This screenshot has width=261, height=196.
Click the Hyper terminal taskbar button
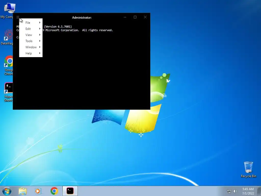tap(70, 191)
